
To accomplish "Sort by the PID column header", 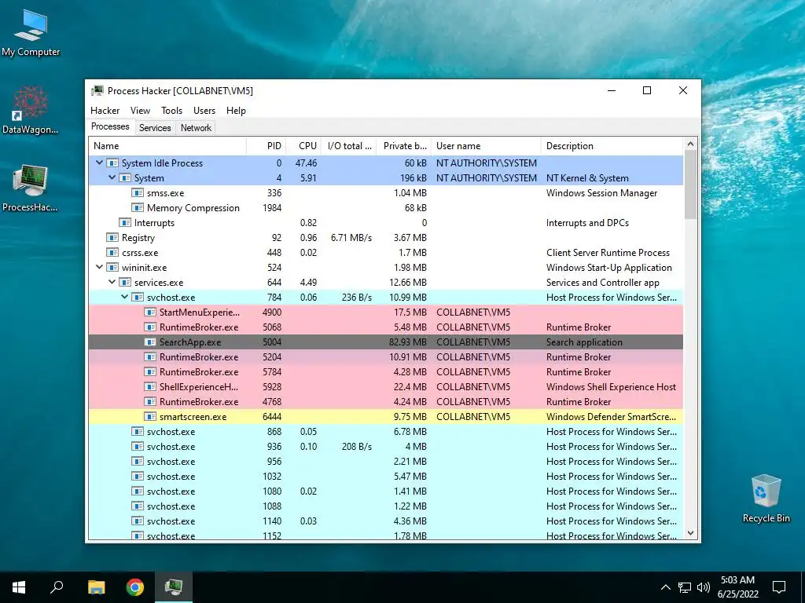I will click(266, 146).
